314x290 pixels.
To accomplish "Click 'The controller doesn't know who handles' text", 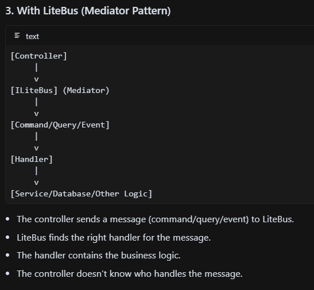I will [130, 274].
